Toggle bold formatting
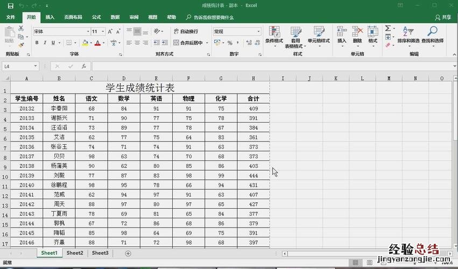458x269 pixels. click(x=37, y=43)
